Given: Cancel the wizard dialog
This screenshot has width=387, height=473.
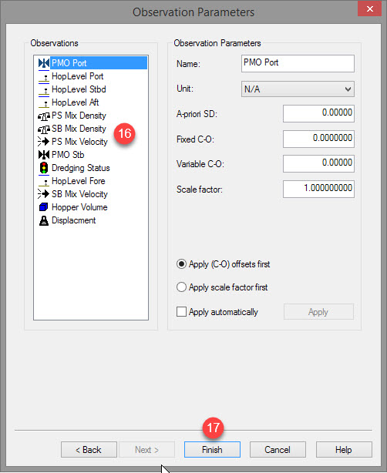Looking at the screenshot, I should coord(278,450).
